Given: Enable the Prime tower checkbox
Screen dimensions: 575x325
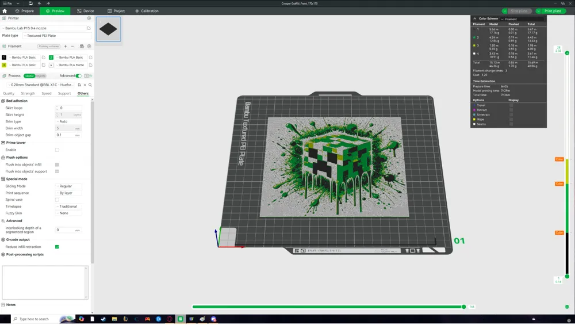Looking at the screenshot, I should [x=57, y=150].
